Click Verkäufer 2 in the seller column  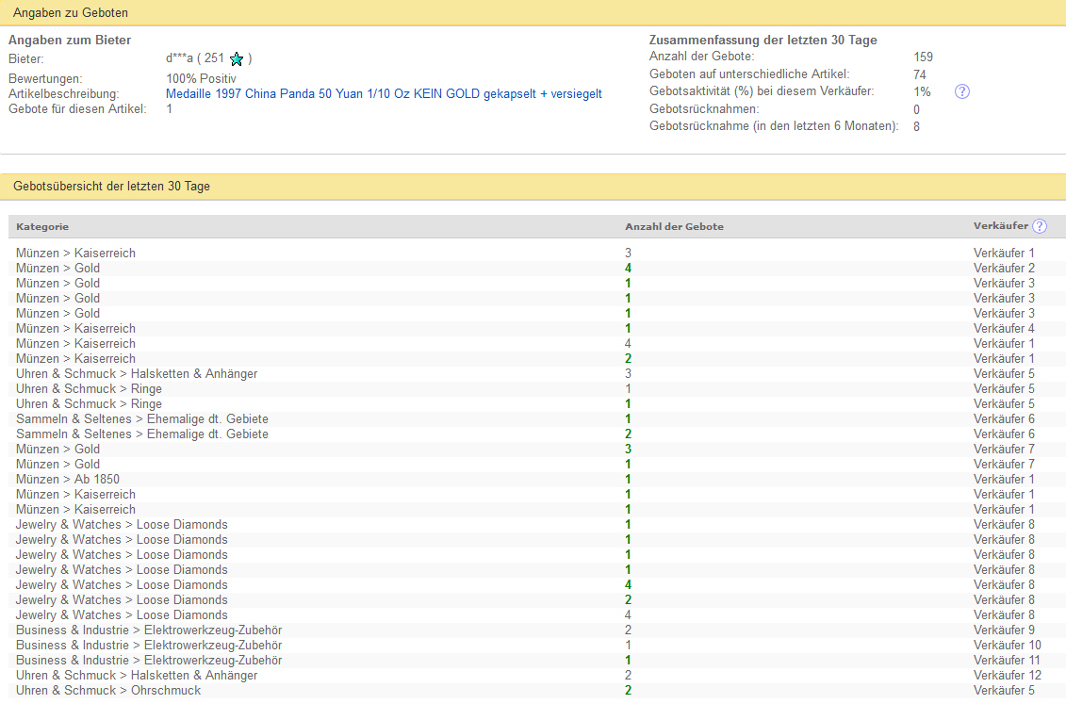point(1004,269)
